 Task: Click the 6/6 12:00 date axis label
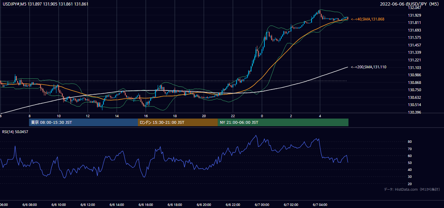point(88,205)
